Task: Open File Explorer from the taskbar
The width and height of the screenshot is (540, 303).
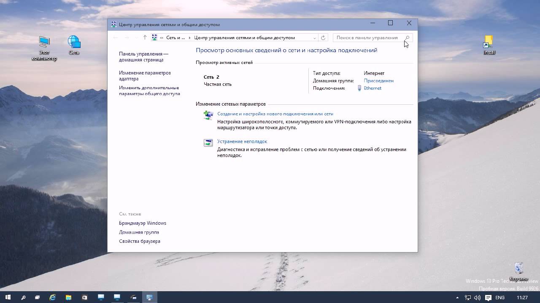Action: click(68, 298)
